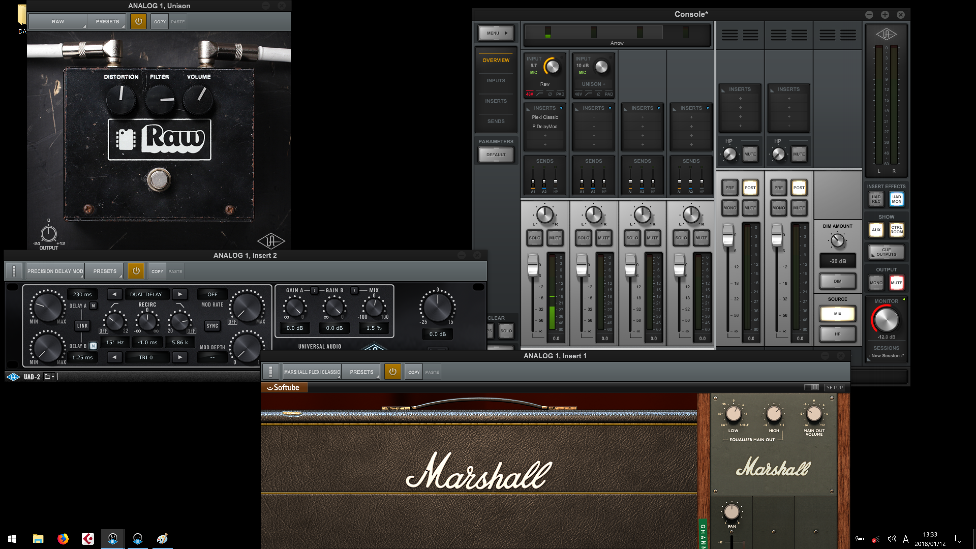Click UNISON + slot on channel 2
Screen dimensions: 976x549
(x=593, y=84)
